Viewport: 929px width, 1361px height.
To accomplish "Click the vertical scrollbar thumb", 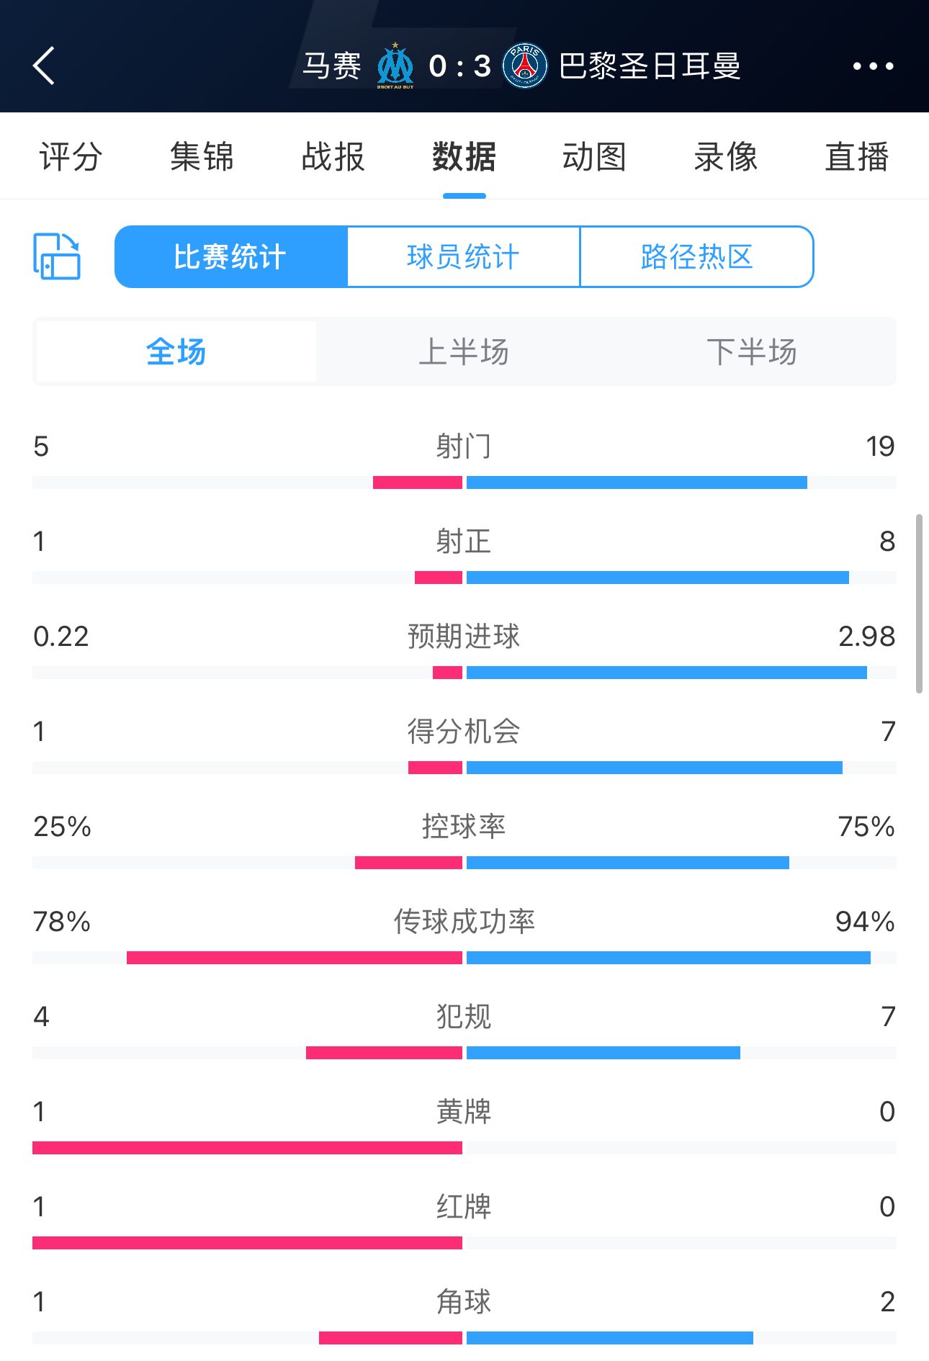I will 919,603.
